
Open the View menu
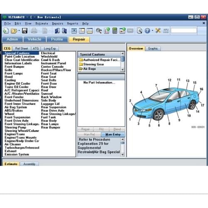tap(28, 23)
